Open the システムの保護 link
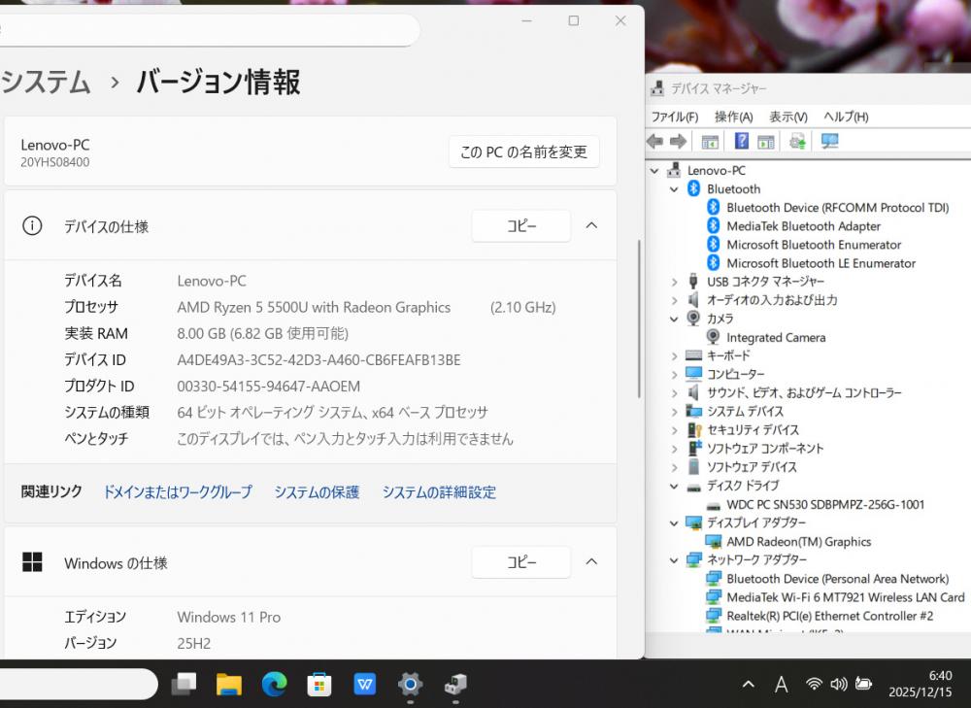Screen dimensions: 971x708 pyautogui.click(x=317, y=492)
